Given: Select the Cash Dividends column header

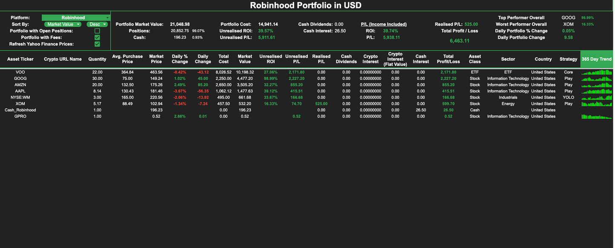Looking at the screenshot, I should 346,59.
